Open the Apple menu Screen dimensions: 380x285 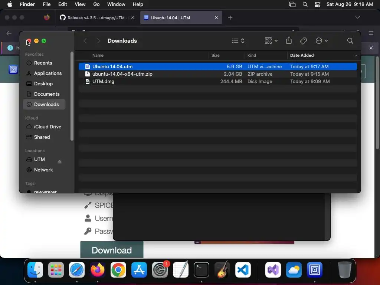pos(10,4)
